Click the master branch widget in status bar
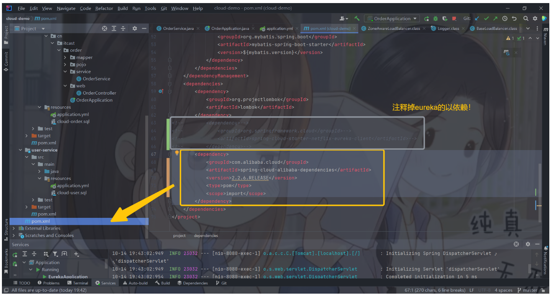This screenshot has width=552, height=299. coord(527,290)
